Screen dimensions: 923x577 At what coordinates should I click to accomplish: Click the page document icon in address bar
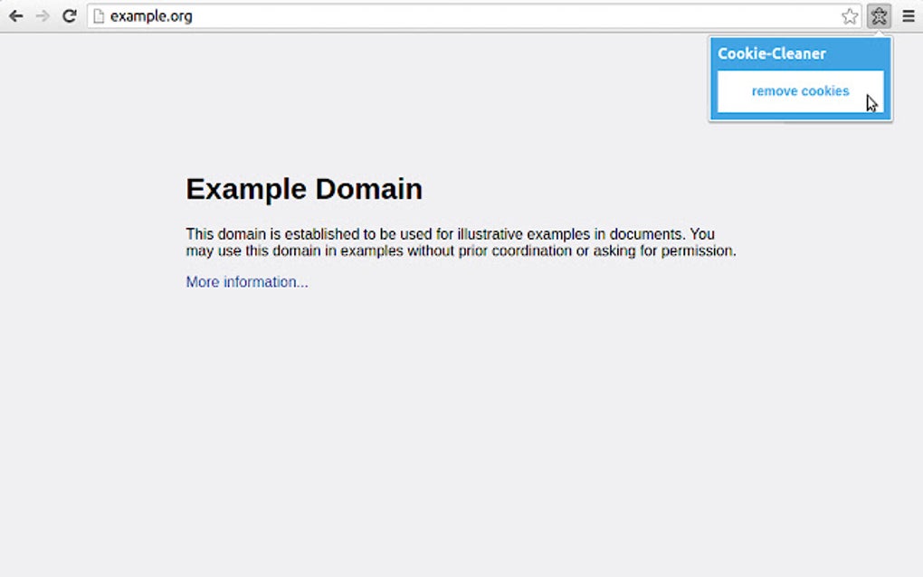[x=100, y=15]
